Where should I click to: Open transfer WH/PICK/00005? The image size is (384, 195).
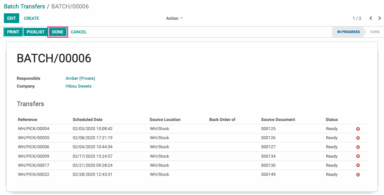click(34, 138)
